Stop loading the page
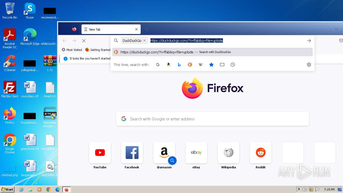Image resolution: width=343 pixels, height=193 pixels. (84, 41)
